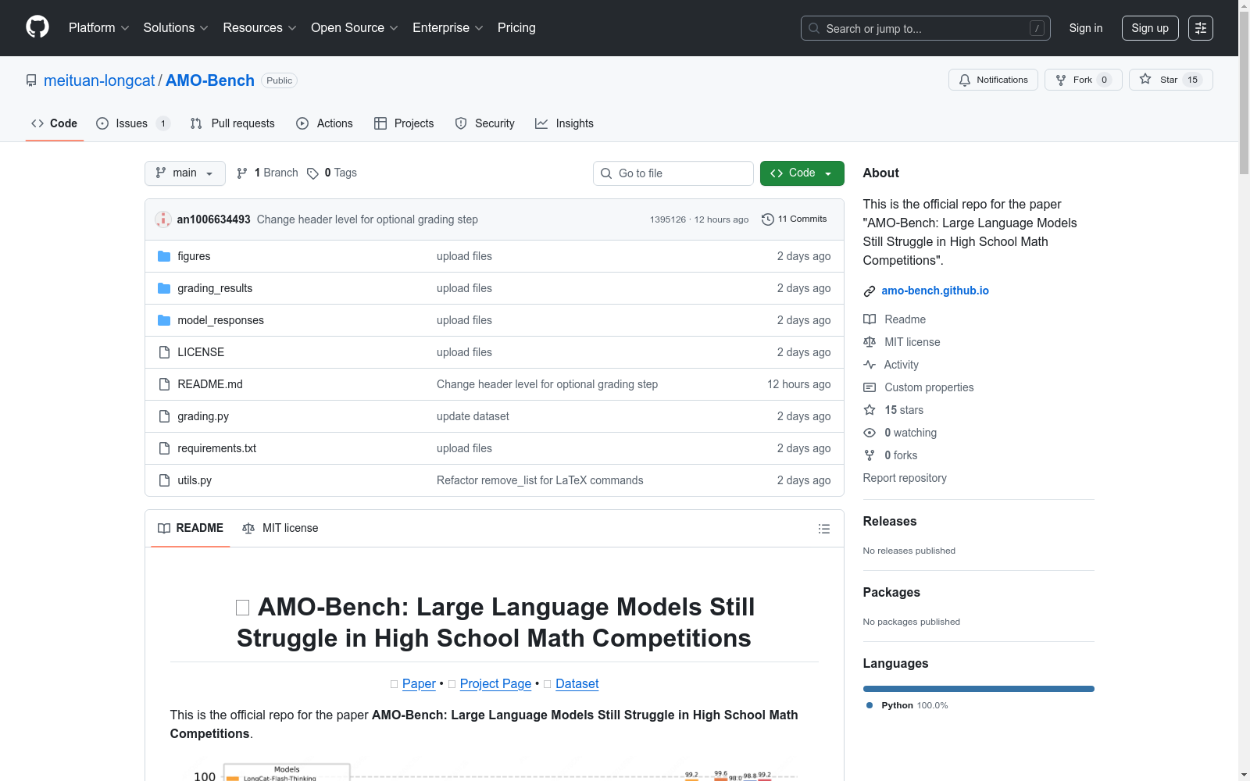Switch to the Insights tab
The image size is (1250, 781).
coord(565,123)
